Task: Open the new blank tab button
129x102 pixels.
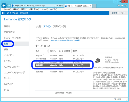Action: tap(94, 6)
